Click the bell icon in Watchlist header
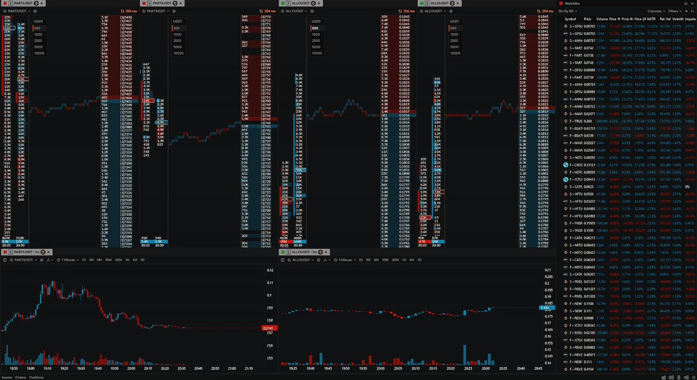697x380 pixels. pos(686,3)
